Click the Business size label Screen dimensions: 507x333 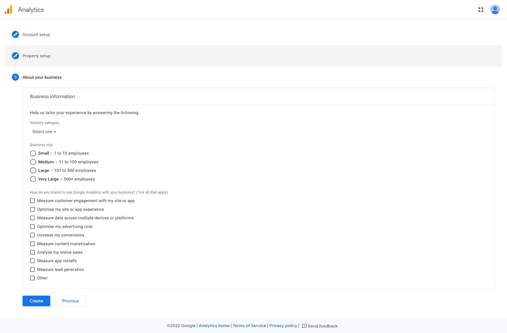coord(41,145)
